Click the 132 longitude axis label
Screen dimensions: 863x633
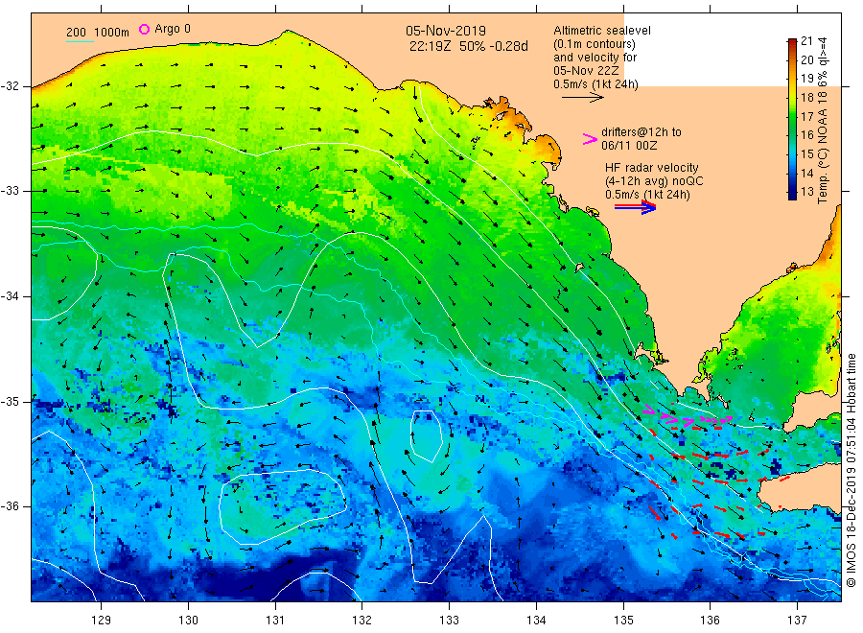[362, 621]
